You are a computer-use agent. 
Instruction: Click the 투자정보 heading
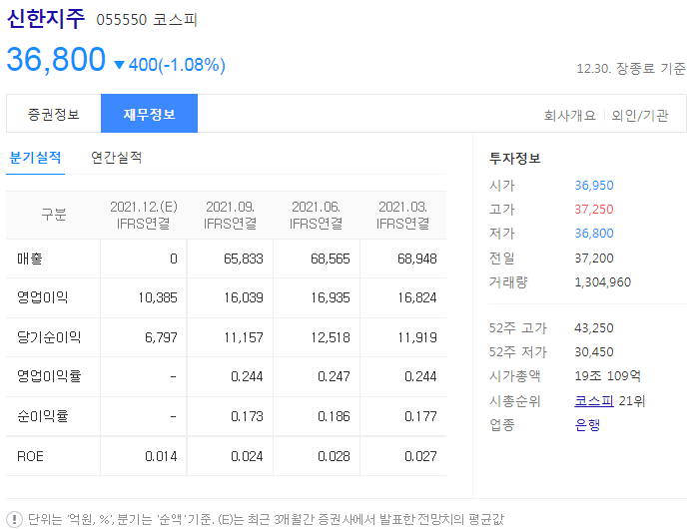(514, 158)
